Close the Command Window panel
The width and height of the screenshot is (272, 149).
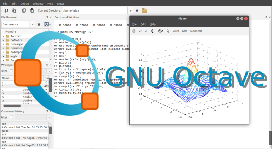(x=270, y=17)
